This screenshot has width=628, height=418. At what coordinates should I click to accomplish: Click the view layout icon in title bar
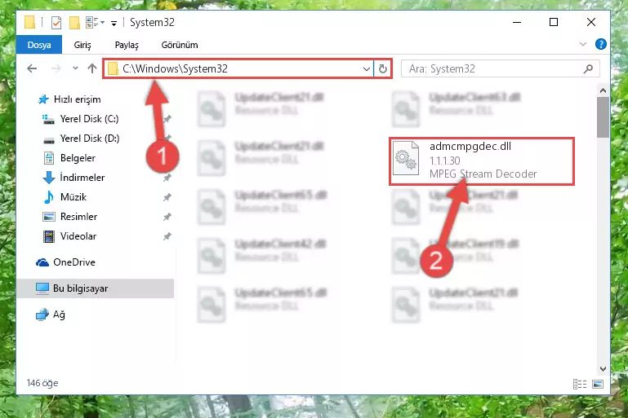tap(92, 23)
